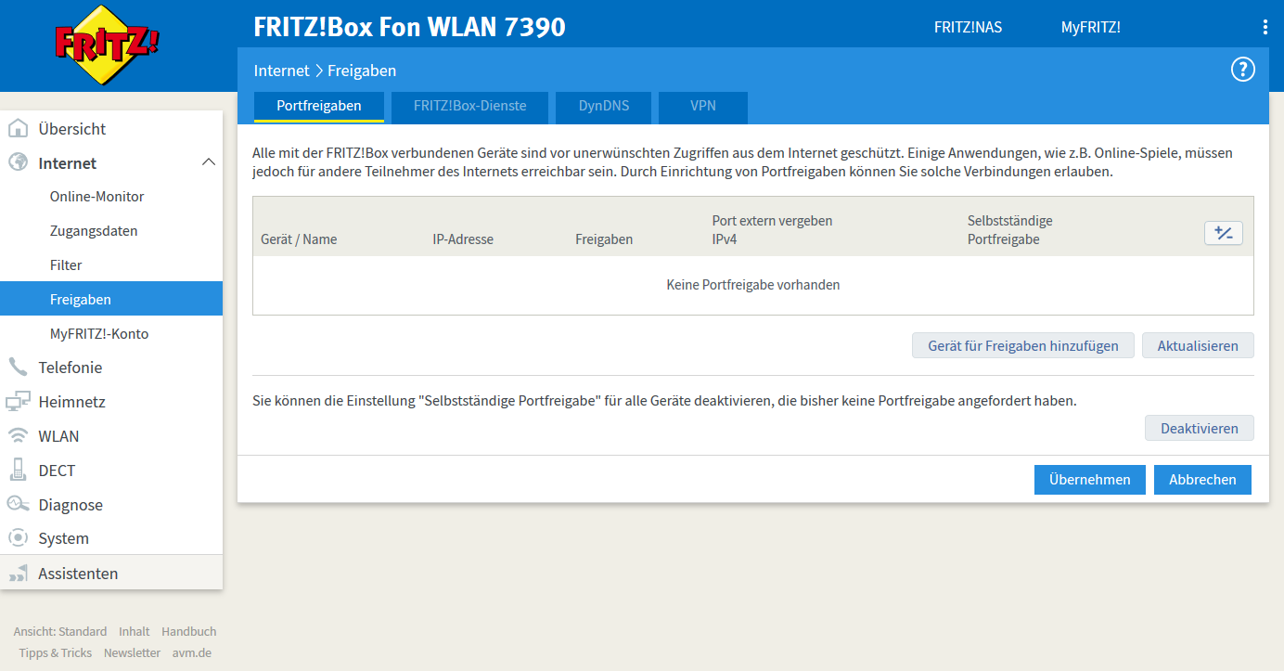Click the Heimnetz network icon
Viewport: 1284px width, 671px height.
(x=18, y=401)
